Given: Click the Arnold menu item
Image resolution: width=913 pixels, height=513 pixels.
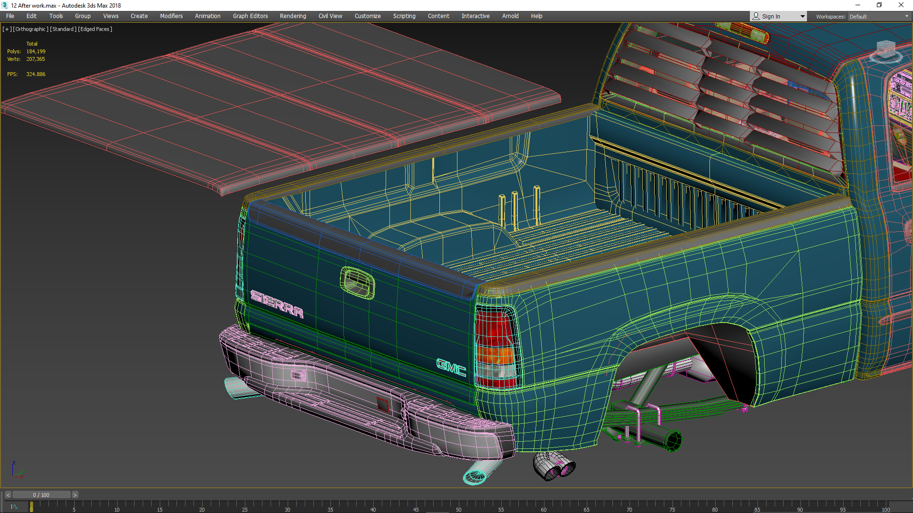Looking at the screenshot, I should [x=510, y=16].
